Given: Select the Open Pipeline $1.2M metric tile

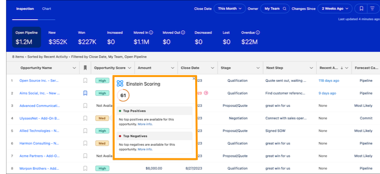Looking at the screenshot, I should tap(27, 37).
